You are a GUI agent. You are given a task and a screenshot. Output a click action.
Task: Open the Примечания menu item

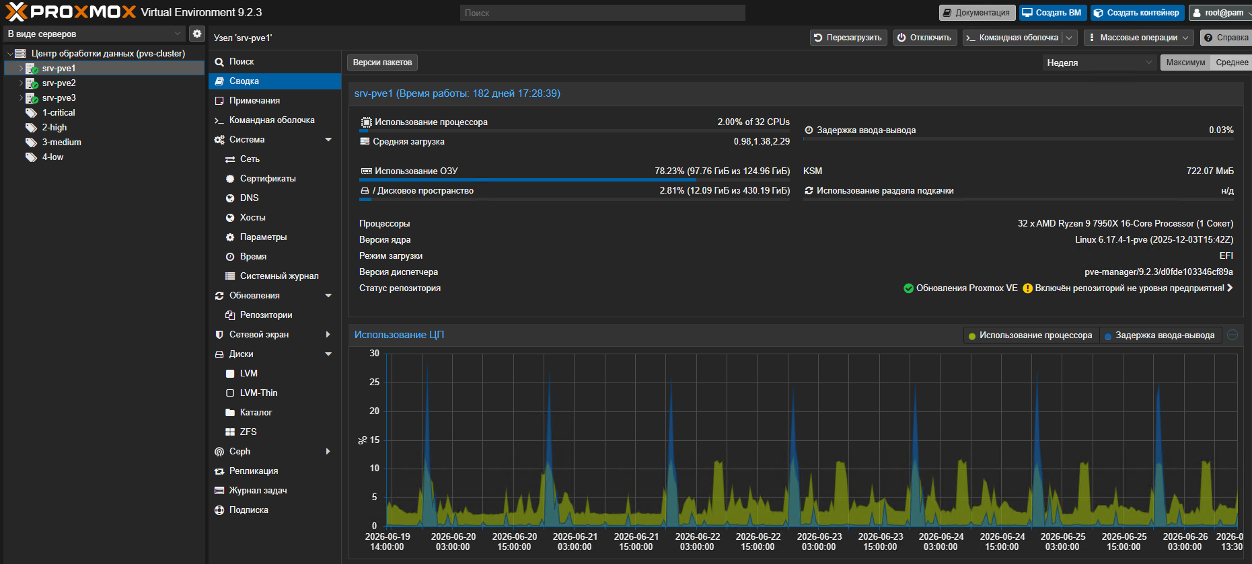(x=275, y=101)
